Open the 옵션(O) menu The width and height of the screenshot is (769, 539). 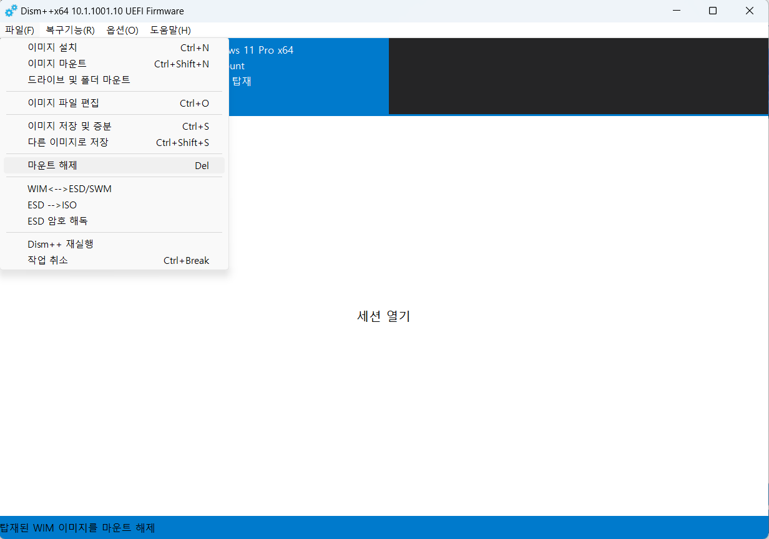tap(122, 30)
